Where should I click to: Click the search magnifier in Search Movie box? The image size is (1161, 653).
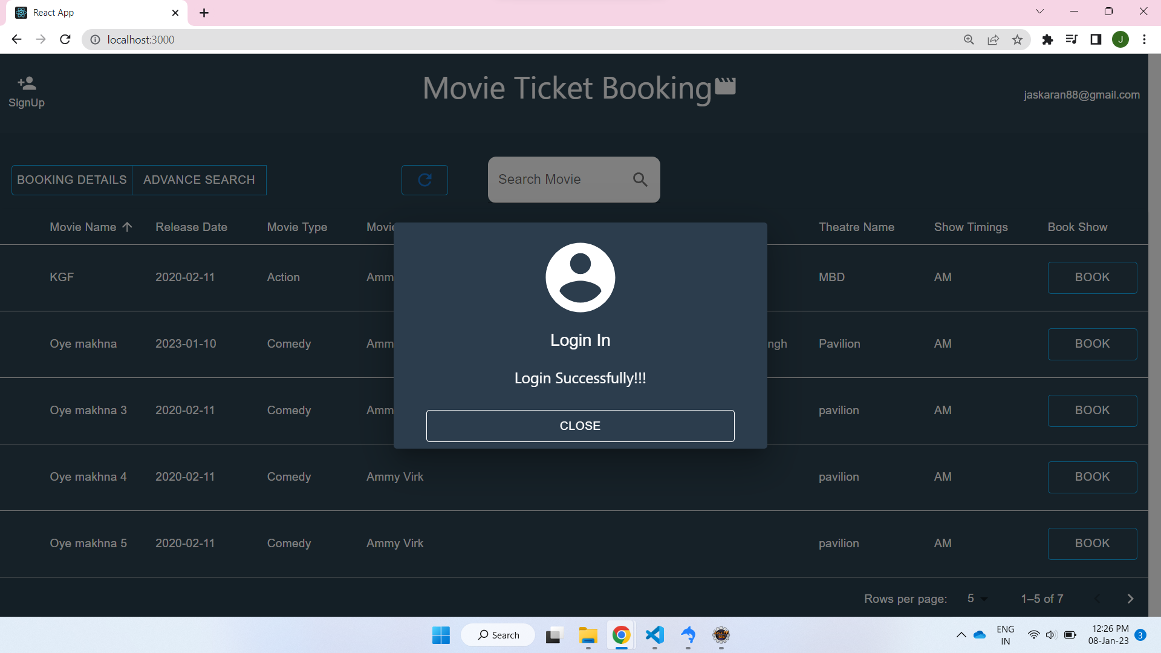pos(640,180)
